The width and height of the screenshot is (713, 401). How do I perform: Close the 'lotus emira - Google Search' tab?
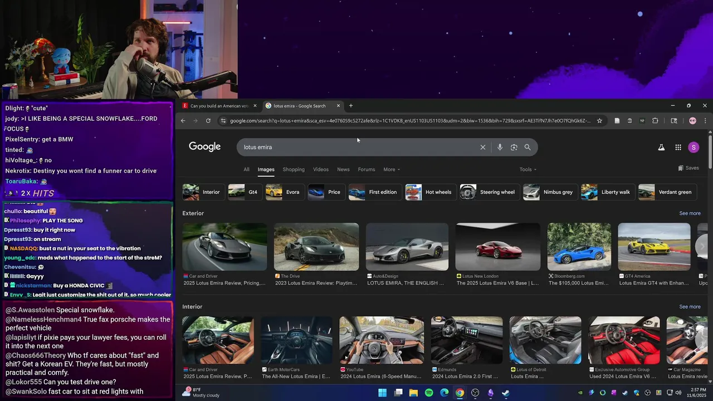(338, 106)
